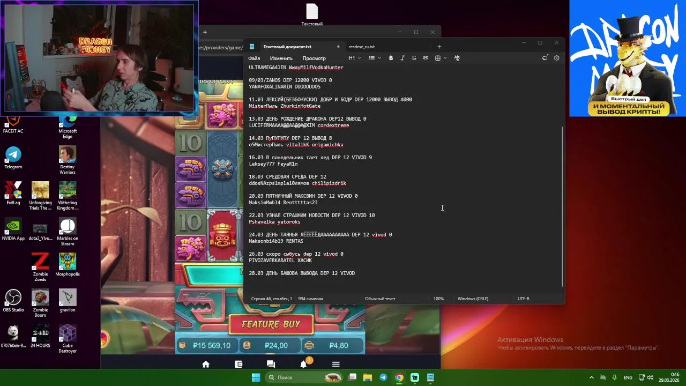686x386 pixels.
Task: Click the ₽4,80 win amount field
Action: tap(333, 346)
